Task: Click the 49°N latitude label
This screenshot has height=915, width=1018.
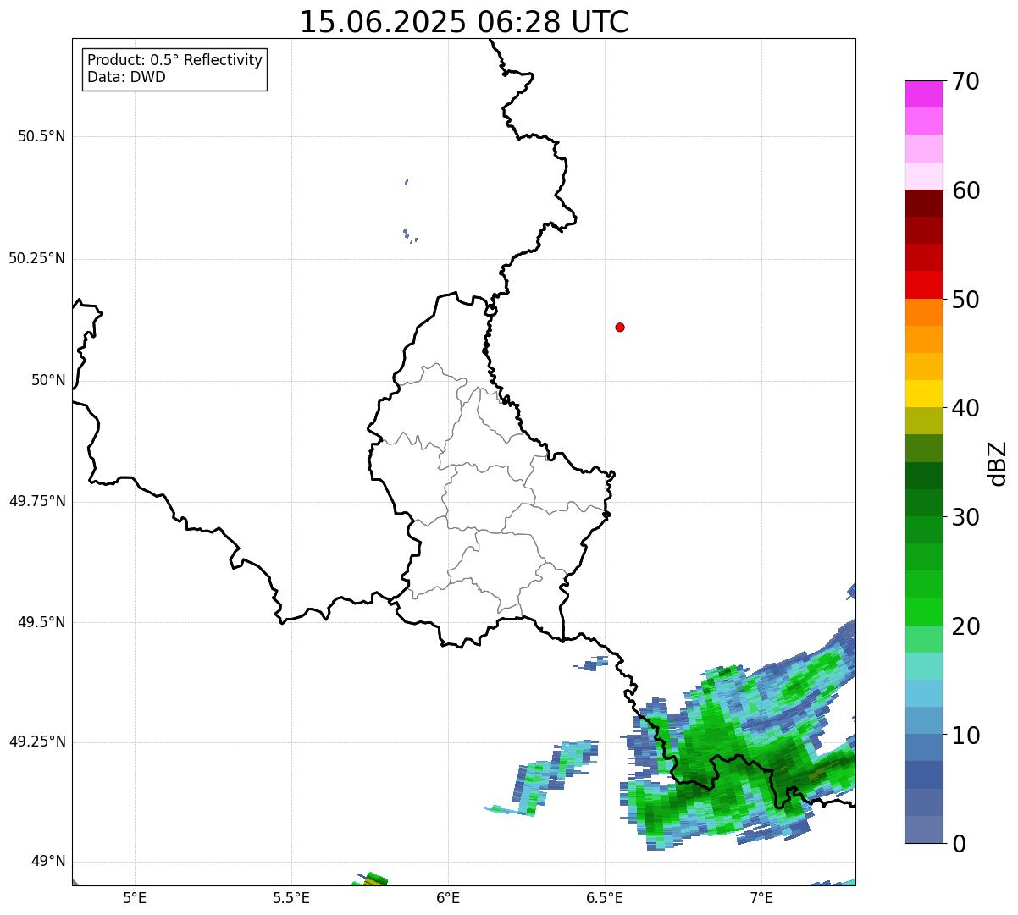Action: click(x=48, y=861)
